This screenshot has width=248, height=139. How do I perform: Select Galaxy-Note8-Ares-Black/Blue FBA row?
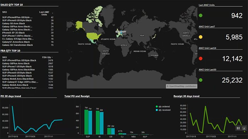point(28,79)
